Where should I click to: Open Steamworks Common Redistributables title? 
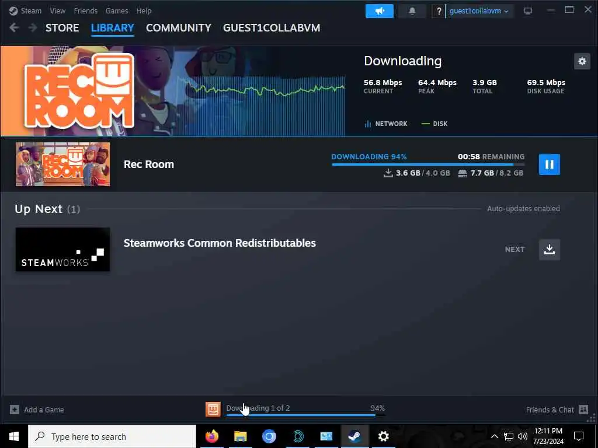tap(220, 243)
